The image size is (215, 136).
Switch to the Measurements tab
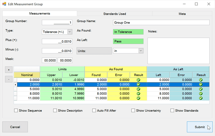(39, 13)
